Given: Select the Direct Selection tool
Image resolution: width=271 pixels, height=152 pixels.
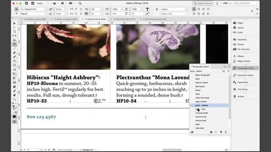Looking at the screenshot, I should [14, 27].
